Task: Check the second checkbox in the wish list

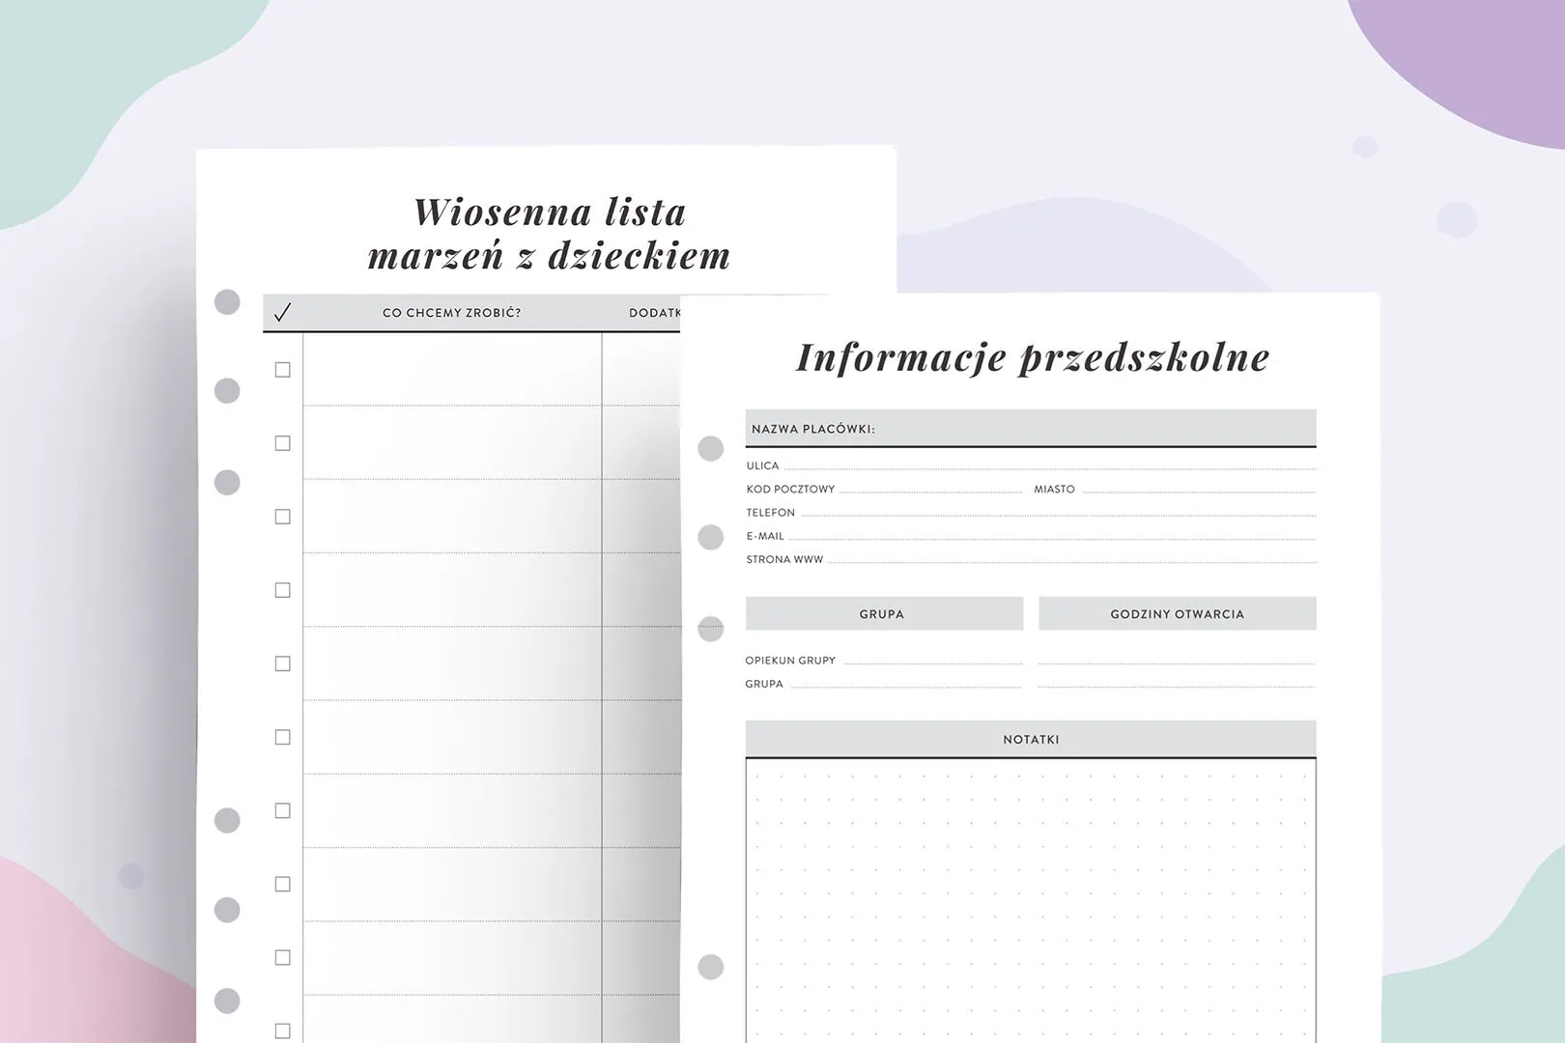Action: pos(282,443)
